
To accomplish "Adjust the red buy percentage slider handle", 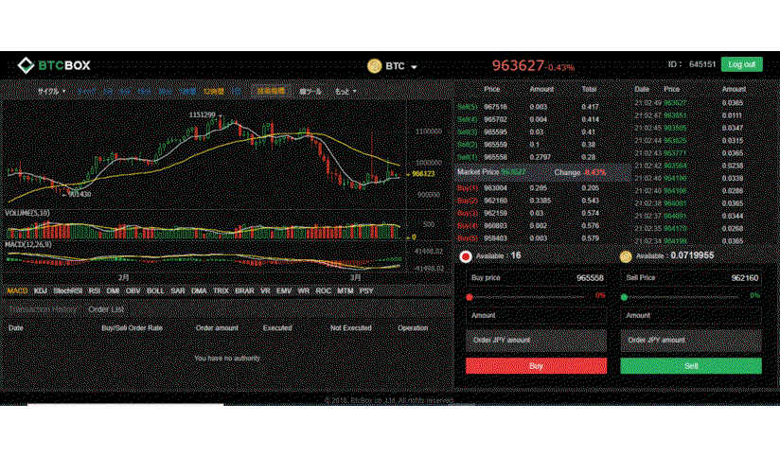I will pyautogui.click(x=470, y=297).
